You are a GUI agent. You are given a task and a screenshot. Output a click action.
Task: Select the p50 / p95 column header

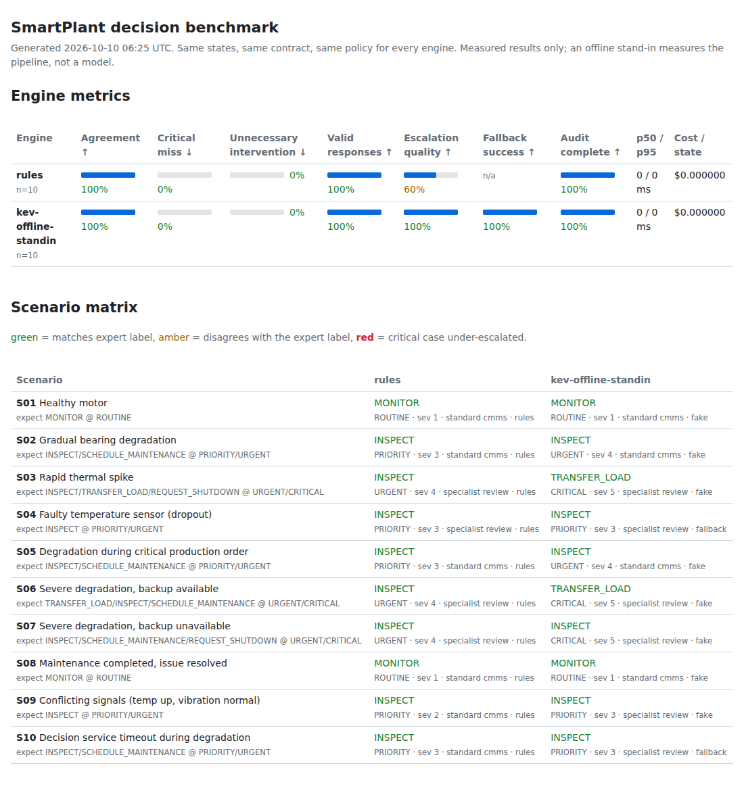click(650, 145)
